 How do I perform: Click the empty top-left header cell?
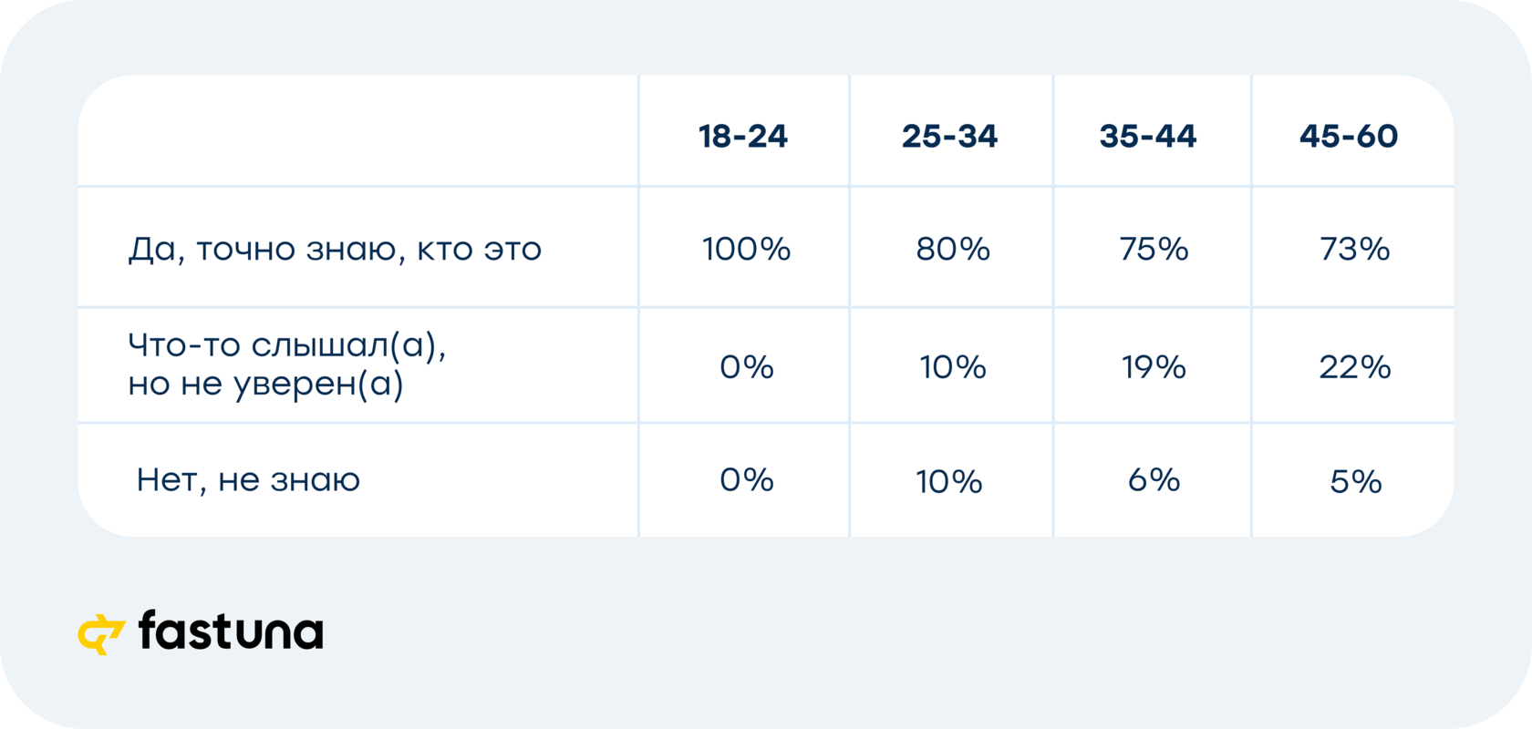point(358,131)
